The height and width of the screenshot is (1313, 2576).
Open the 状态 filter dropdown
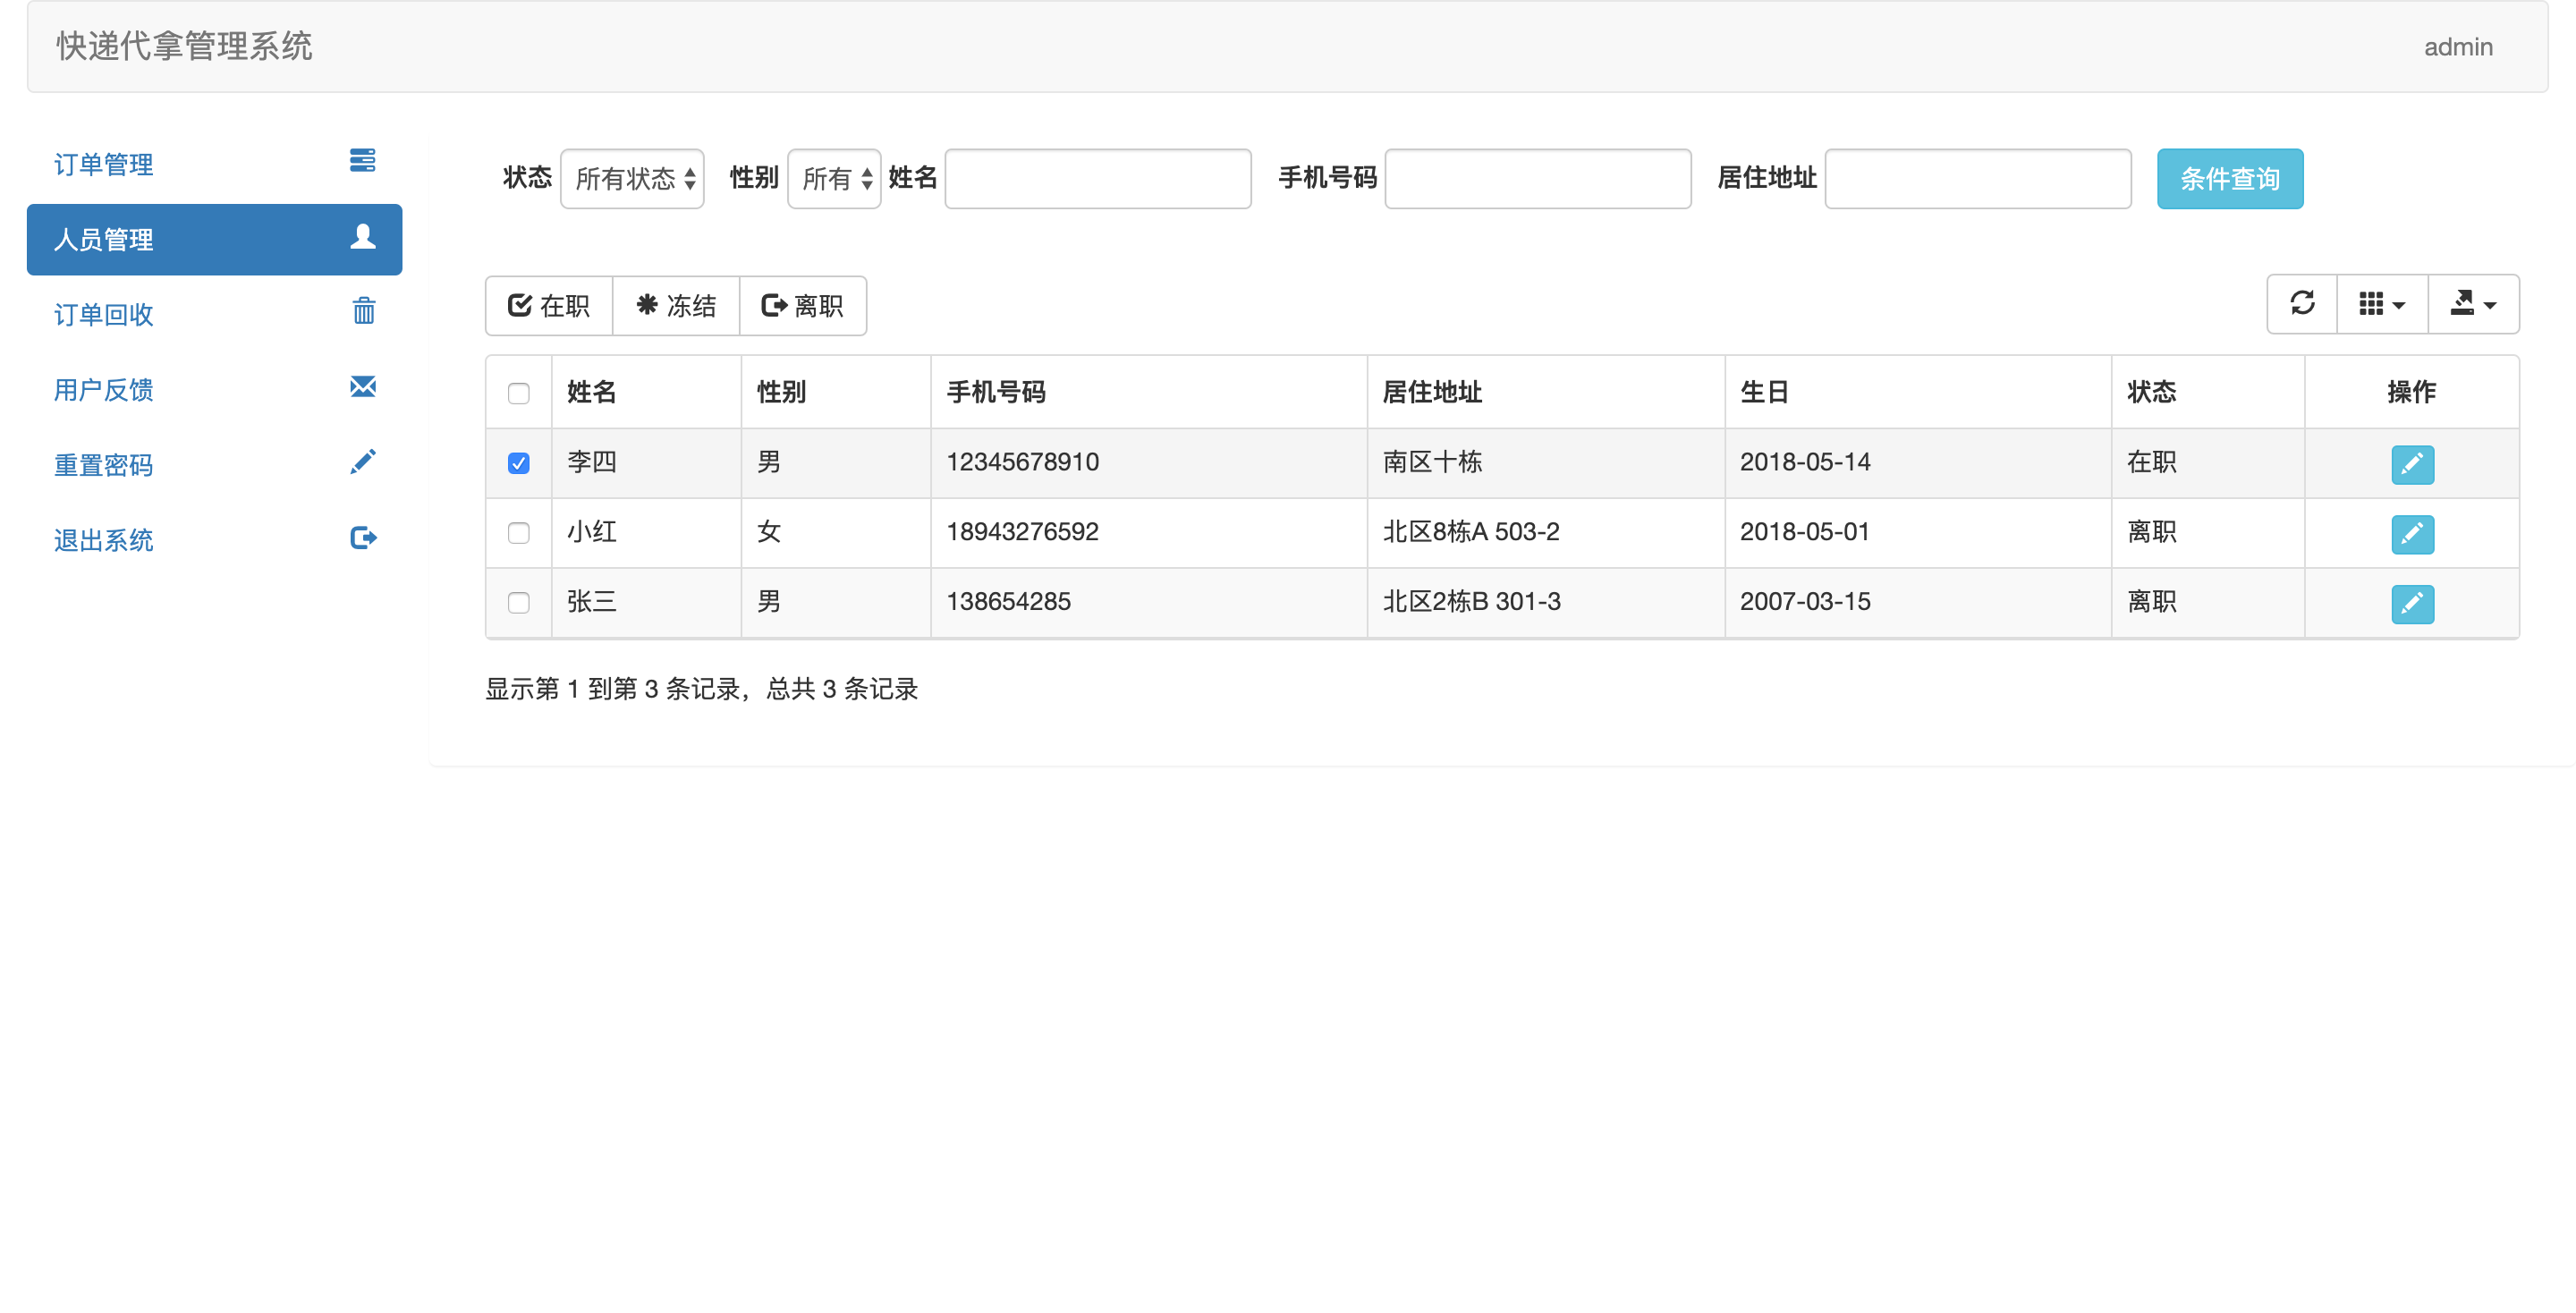[x=632, y=179]
